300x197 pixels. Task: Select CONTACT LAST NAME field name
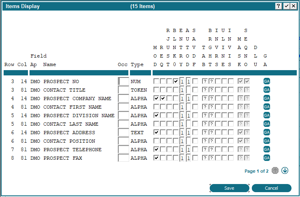[x=71, y=124]
